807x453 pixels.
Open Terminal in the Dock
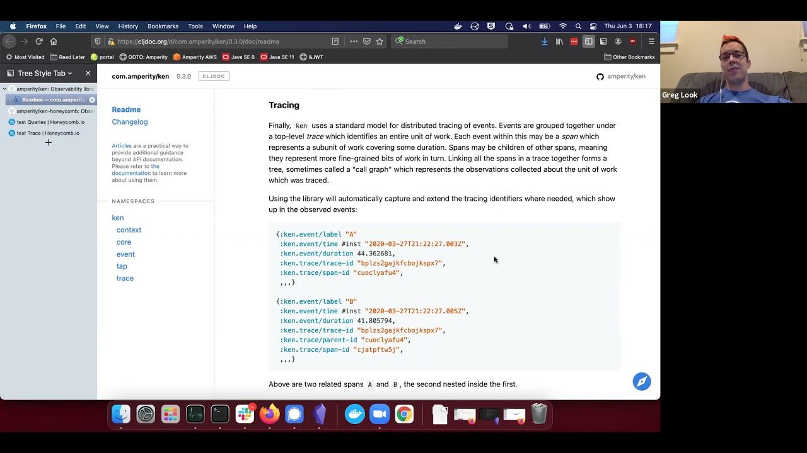[x=220, y=414]
